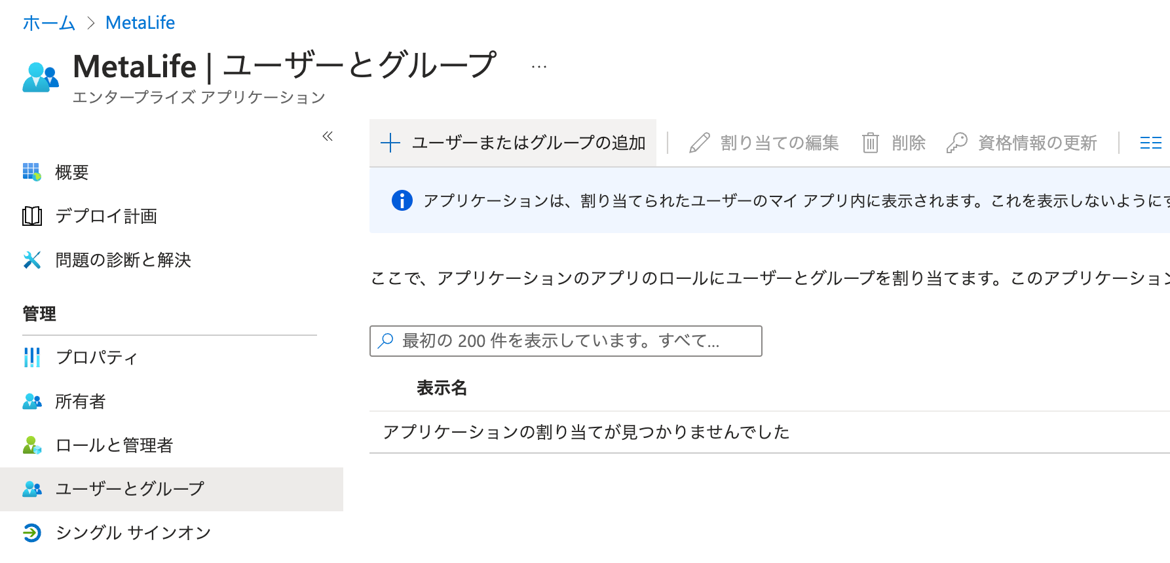The height and width of the screenshot is (563, 1170).
Task: Open the ellipsis more options menu
Action: pyautogui.click(x=539, y=67)
